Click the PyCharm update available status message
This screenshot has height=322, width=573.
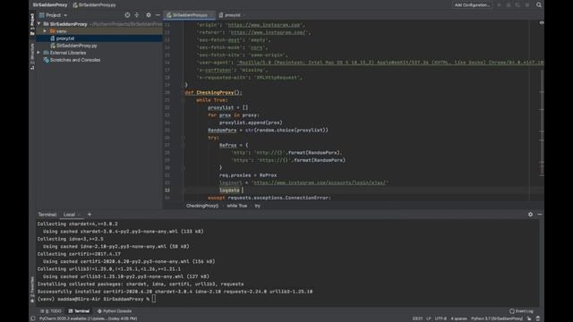coord(88,318)
